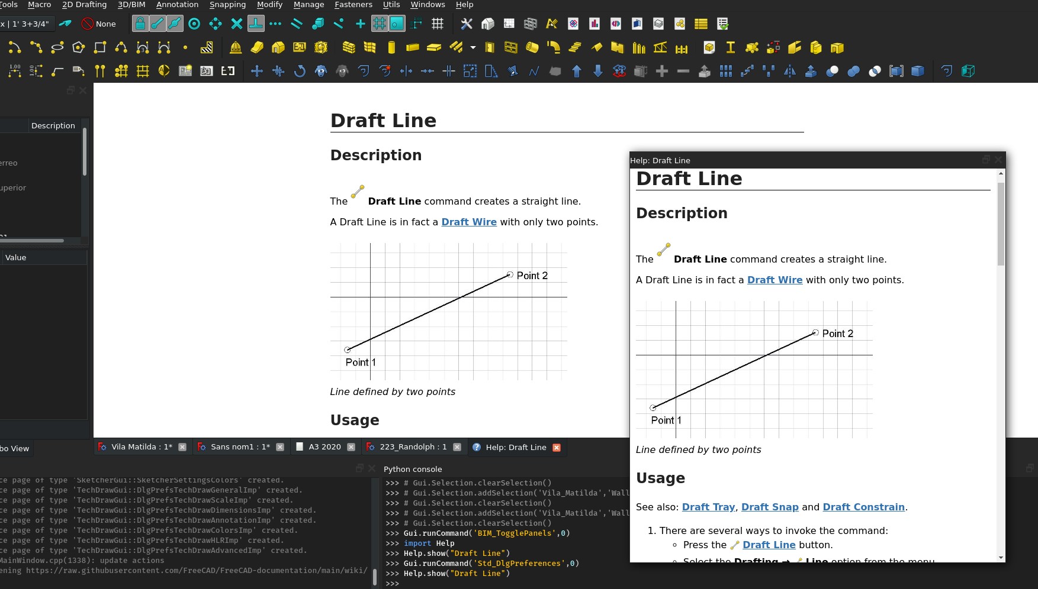1038x589 pixels.
Task: Select the Profile I-beam tool
Action: click(731, 47)
